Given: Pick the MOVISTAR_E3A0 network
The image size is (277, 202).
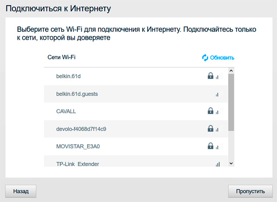Looking at the screenshot, I should (78, 147).
